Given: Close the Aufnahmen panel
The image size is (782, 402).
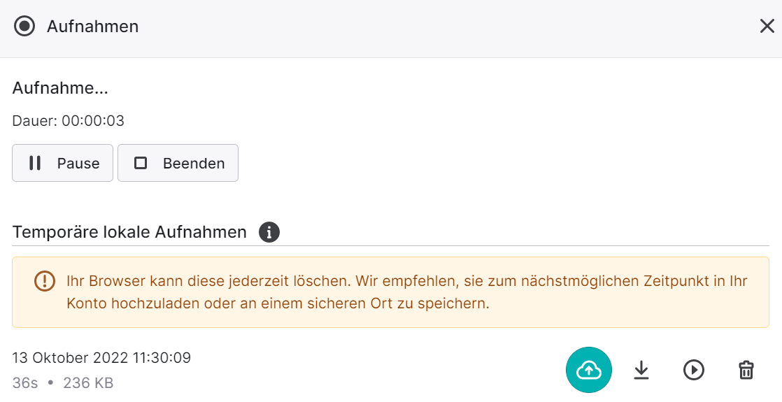Looking at the screenshot, I should 767,26.
